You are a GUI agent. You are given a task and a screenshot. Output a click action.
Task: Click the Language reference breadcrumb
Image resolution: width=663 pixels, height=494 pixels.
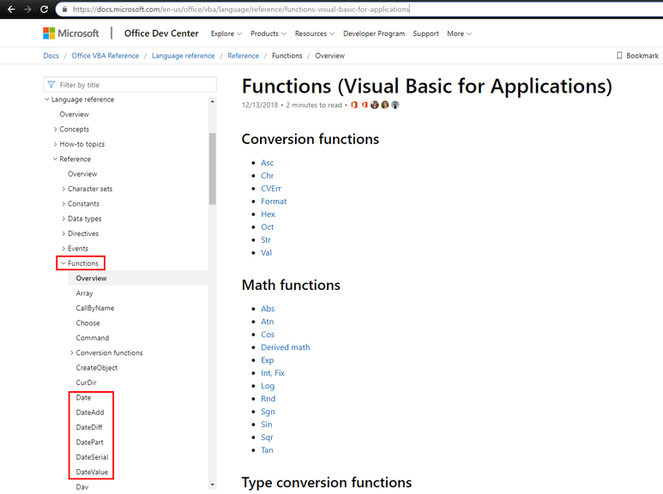(x=183, y=56)
